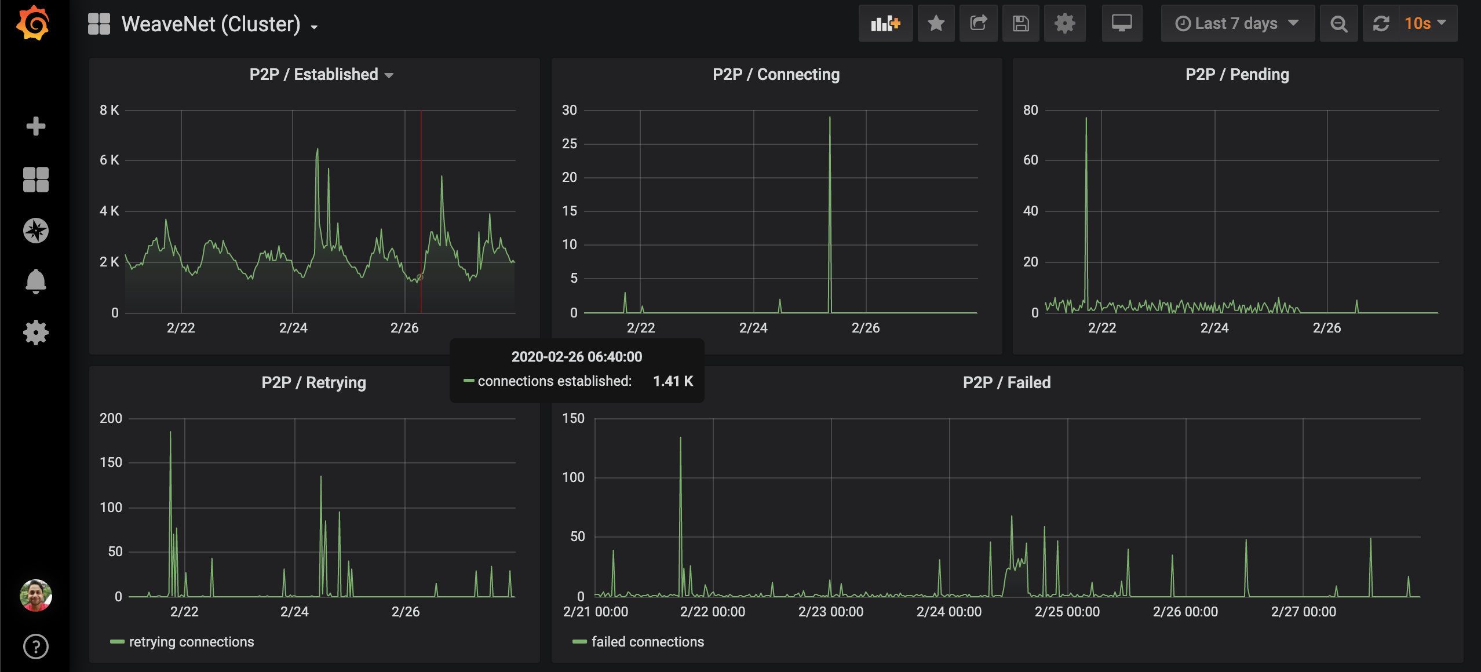Click the Grafana logo home icon

pyautogui.click(x=34, y=24)
